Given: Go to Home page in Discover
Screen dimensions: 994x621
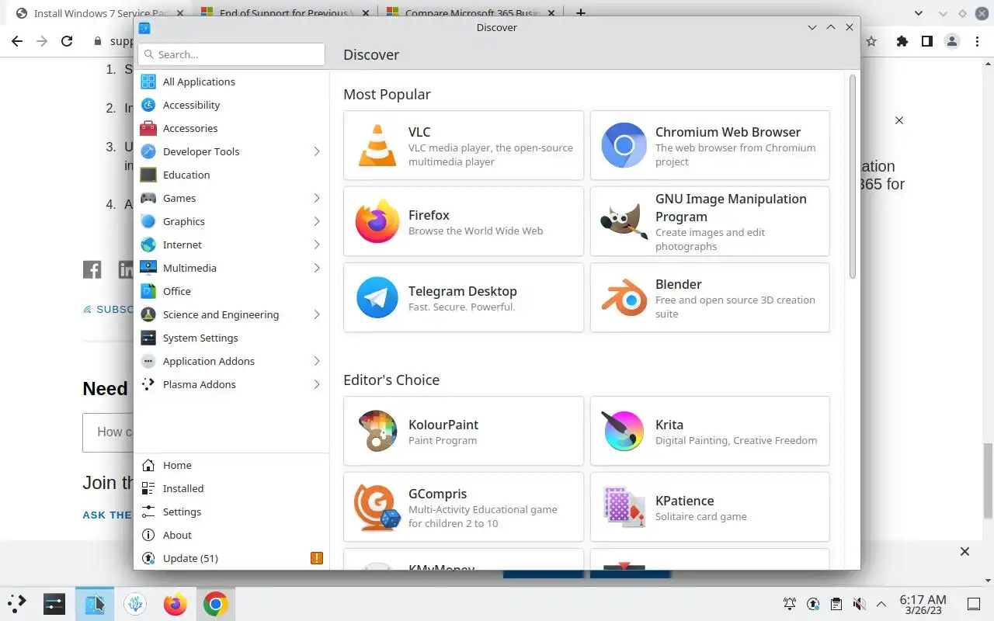Looking at the screenshot, I should pyautogui.click(x=231, y=465).
